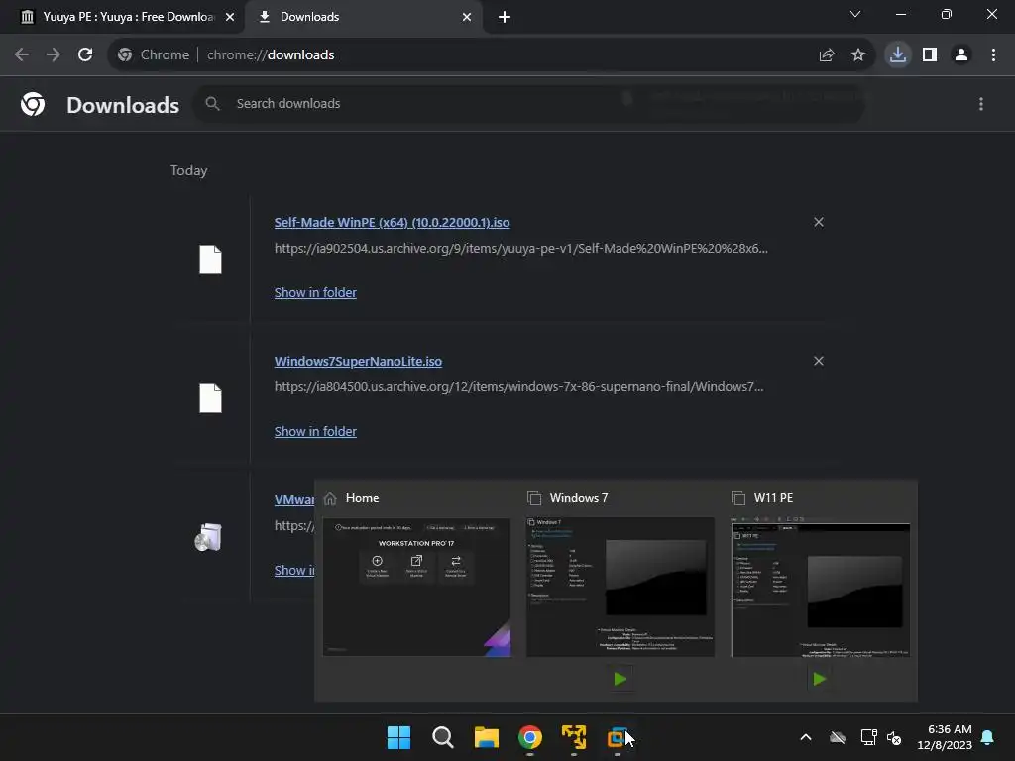This screenshot has height=761, width=1015.
Task: Click the Chrome logo beside Downloads heading
Action: pyautogui.click(x=33, y=104)
